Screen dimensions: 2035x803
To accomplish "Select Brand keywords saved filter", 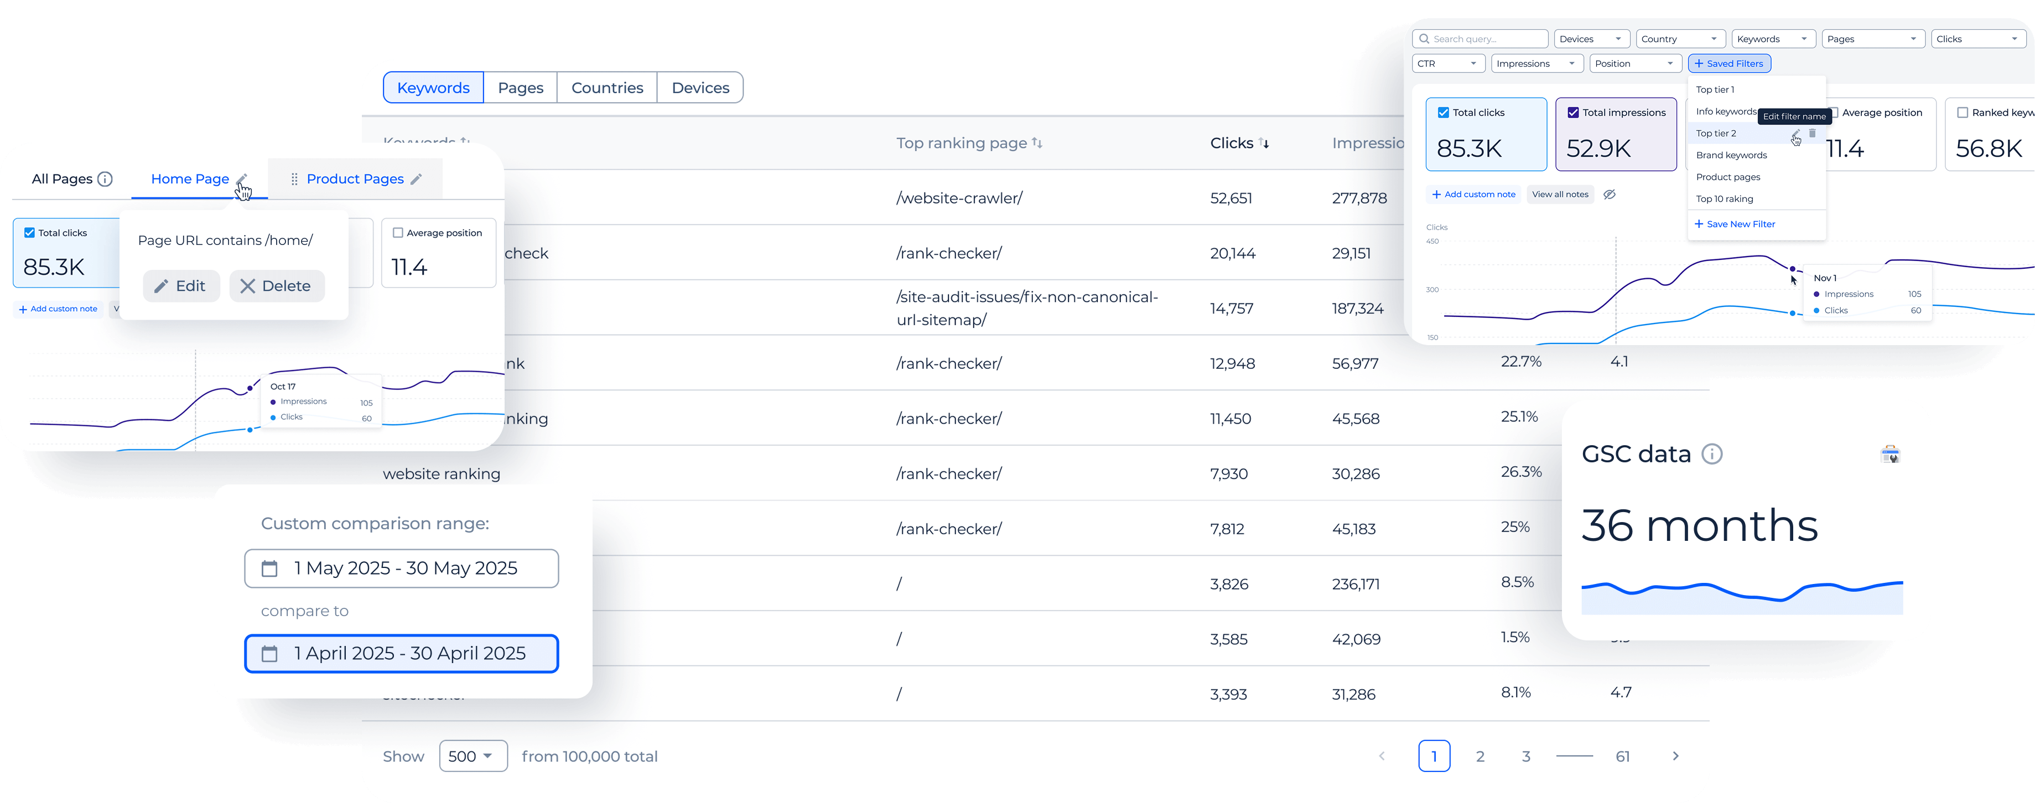I will [1731, 155].
